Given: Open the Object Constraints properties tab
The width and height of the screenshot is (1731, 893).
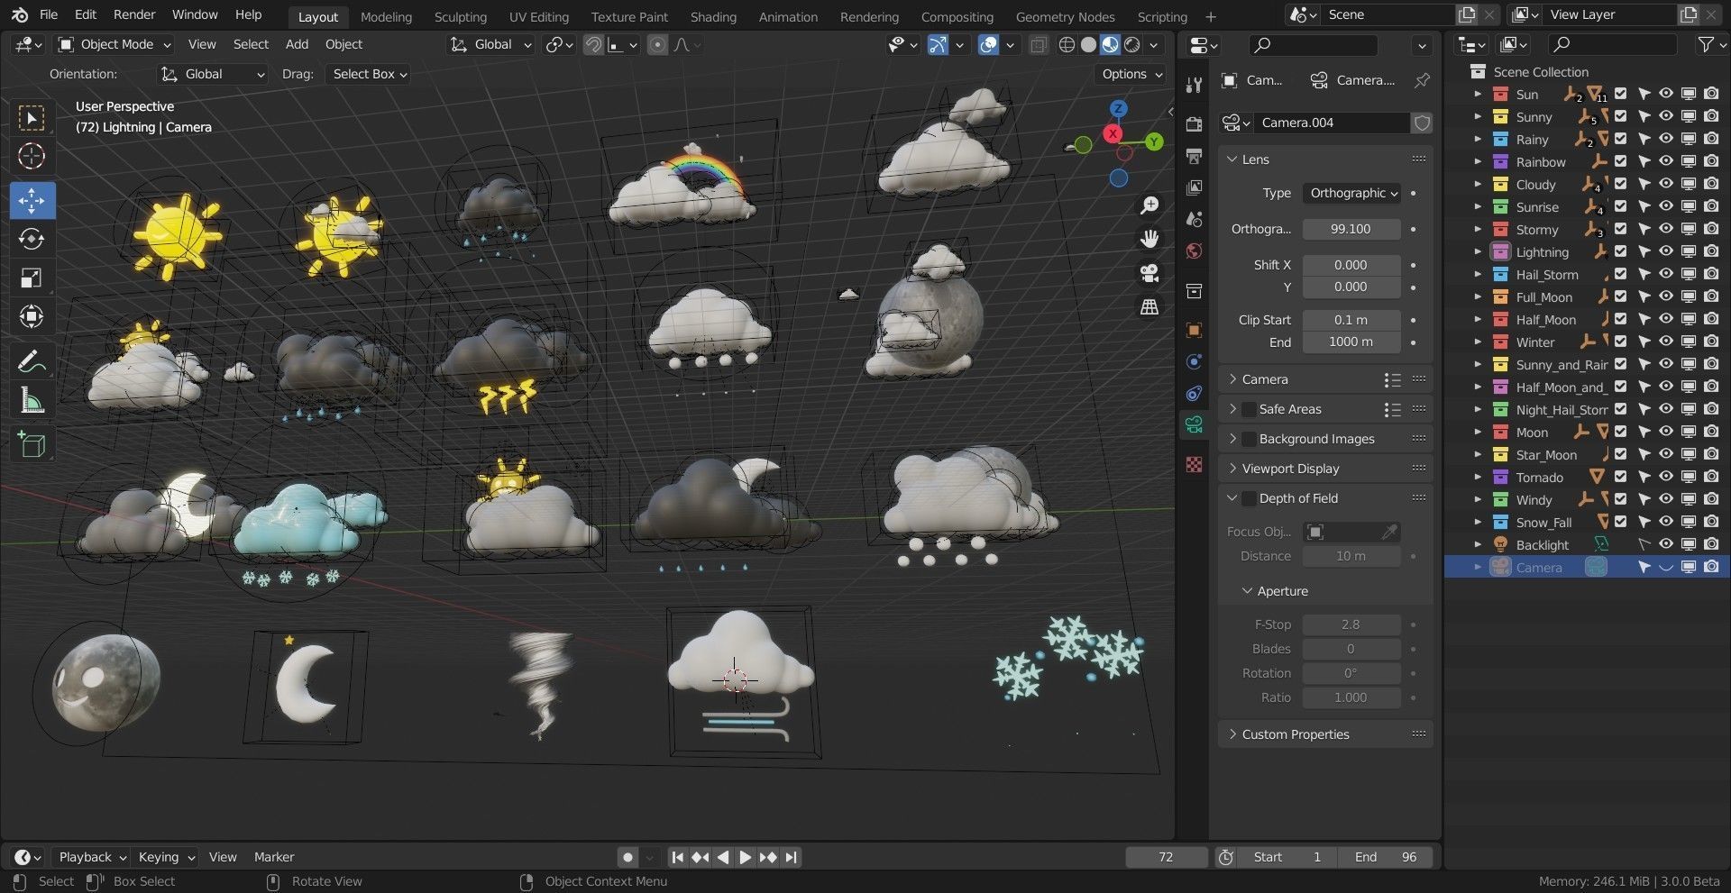Looking at the screenshot, I should click(x=1195, y=393).
